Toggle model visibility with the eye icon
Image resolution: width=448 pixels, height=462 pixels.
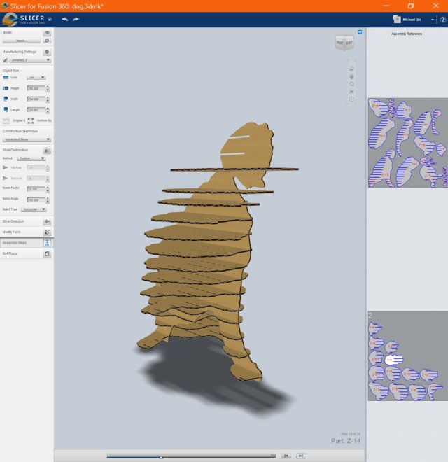pos(47,33)
